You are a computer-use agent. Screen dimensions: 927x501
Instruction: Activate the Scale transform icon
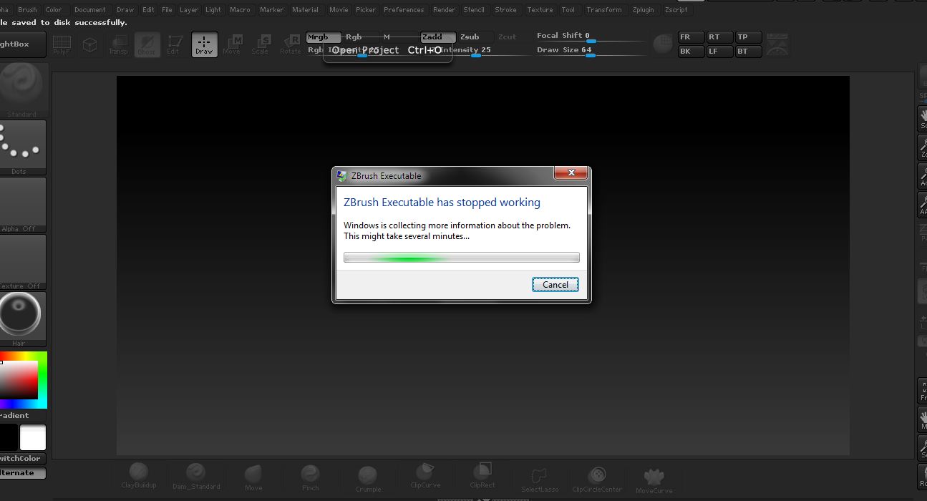(261, 44)
